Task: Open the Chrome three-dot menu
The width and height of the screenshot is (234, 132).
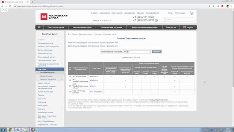Action: tap(232, 6)
